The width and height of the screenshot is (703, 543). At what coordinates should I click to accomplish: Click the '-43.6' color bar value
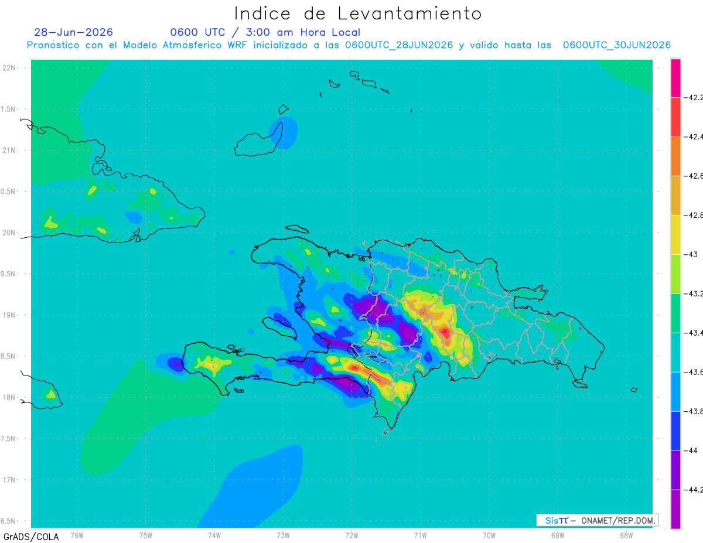693,372
